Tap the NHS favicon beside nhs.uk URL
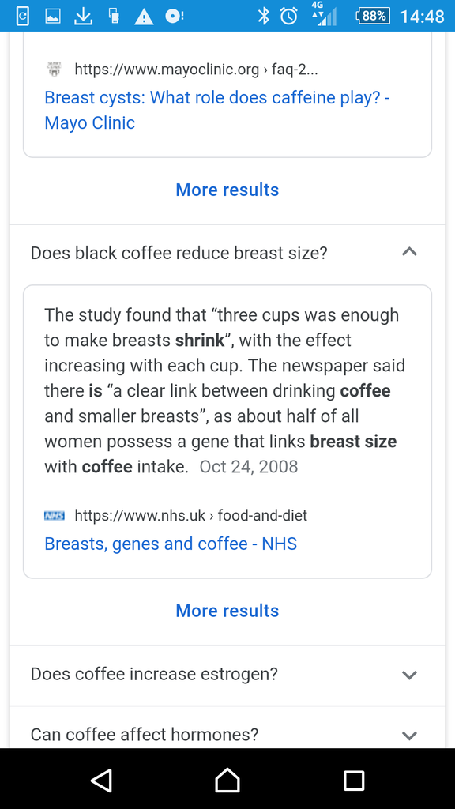The width and height of the screenshot is (455, 809). pos(55,515)
